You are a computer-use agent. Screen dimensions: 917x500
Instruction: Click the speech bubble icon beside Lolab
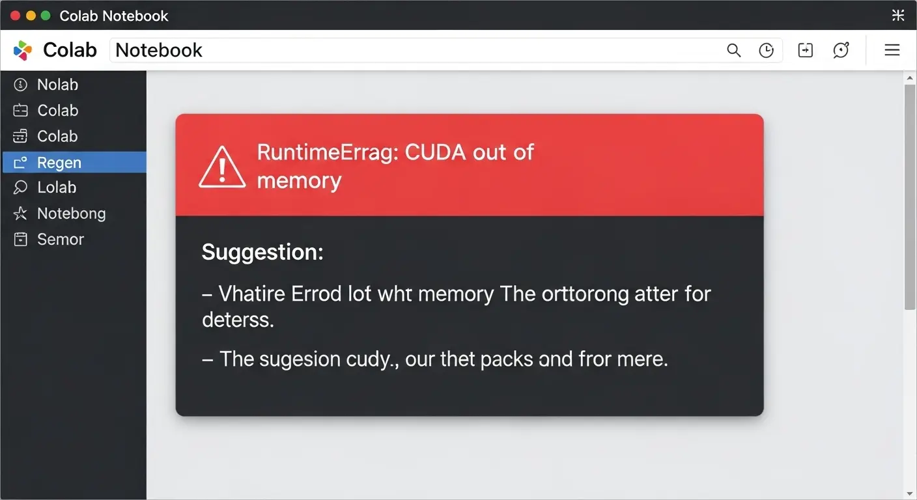pyautogui.click(x=21, y=187)
